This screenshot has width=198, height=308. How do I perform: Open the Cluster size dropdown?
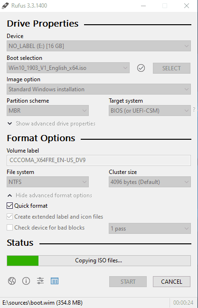[x=150, y=182]
